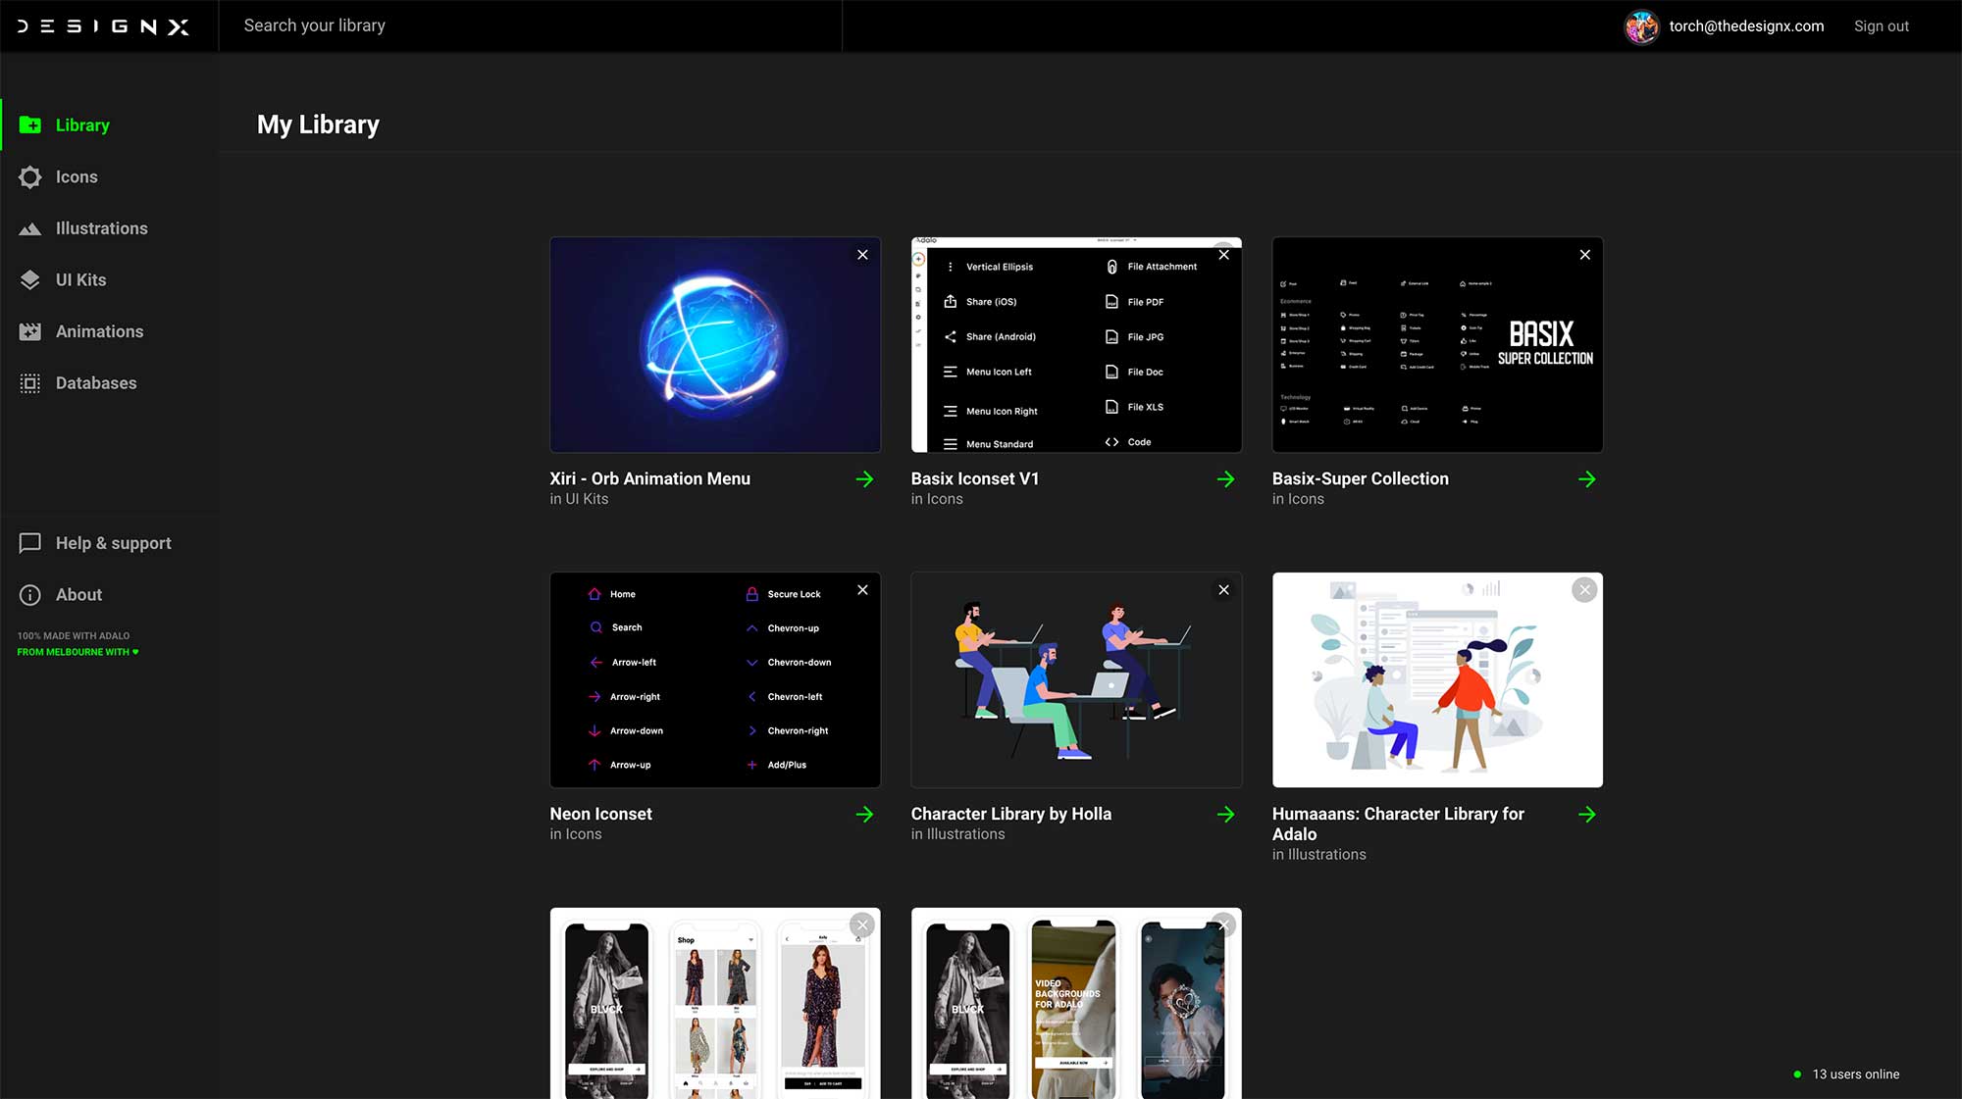Open Basix Iconset V1 via green arrow
Screen dimensions: 1962x1099
1225,479
